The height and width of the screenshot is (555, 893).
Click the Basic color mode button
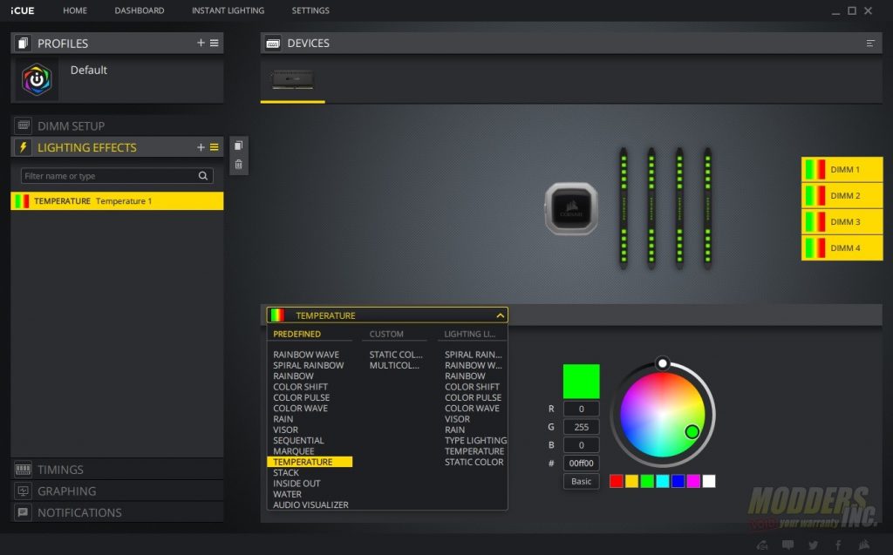coord(581,481)
